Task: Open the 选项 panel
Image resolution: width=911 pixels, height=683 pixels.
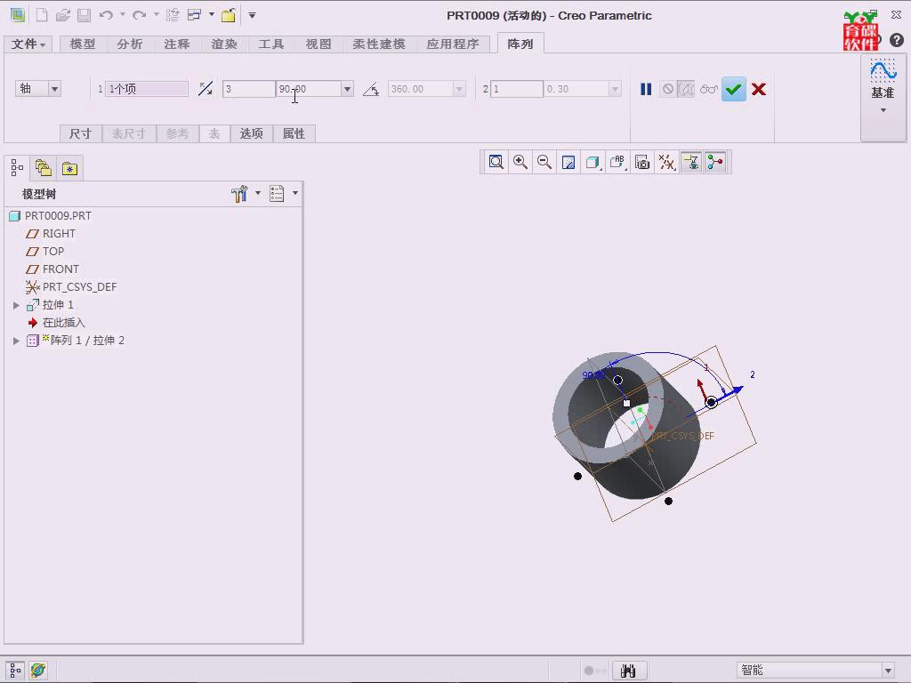Action: [252, 133]
